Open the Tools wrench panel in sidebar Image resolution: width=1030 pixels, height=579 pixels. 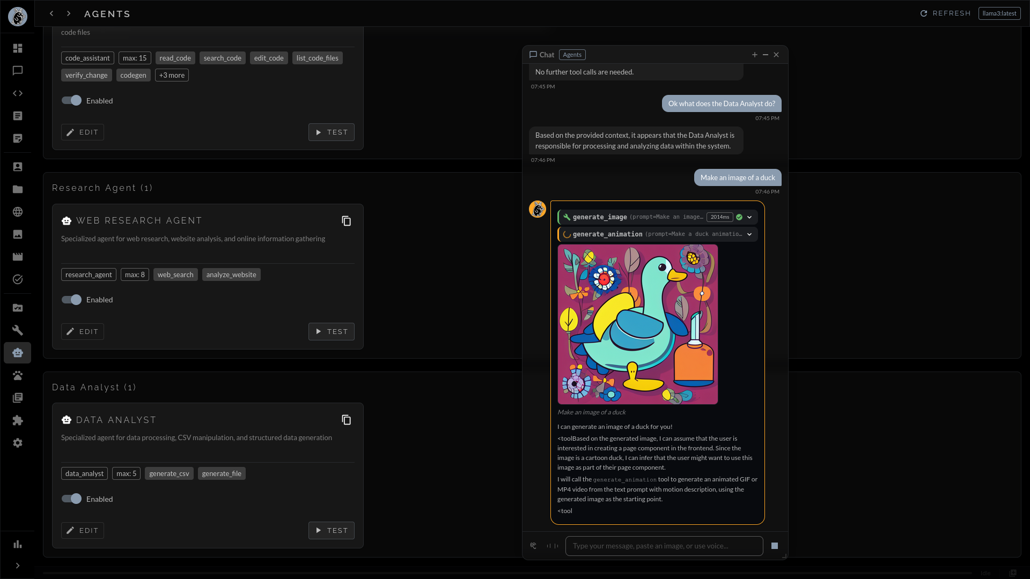(x=17, y=330)
